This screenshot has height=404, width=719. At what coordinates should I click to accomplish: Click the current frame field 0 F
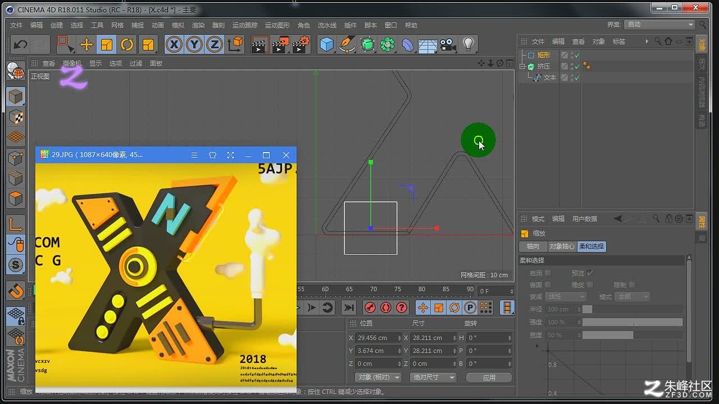(495, 291)
